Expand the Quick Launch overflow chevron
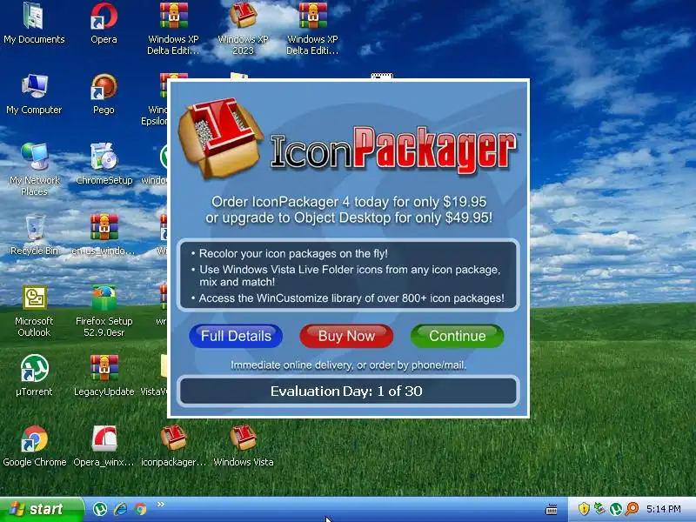Screen dimensions: 696x522 [161, 505]
